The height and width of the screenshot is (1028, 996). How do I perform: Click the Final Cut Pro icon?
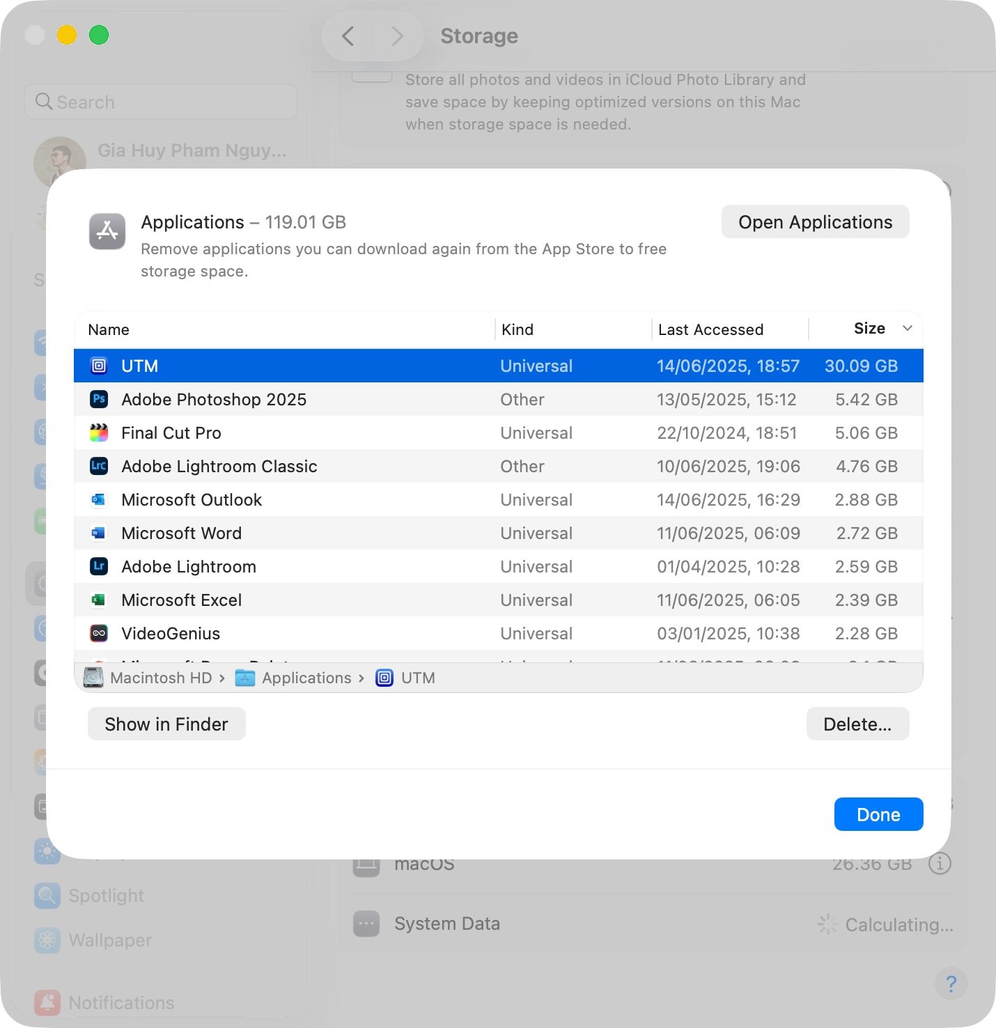pyautogui.click(x=99, y=433)
